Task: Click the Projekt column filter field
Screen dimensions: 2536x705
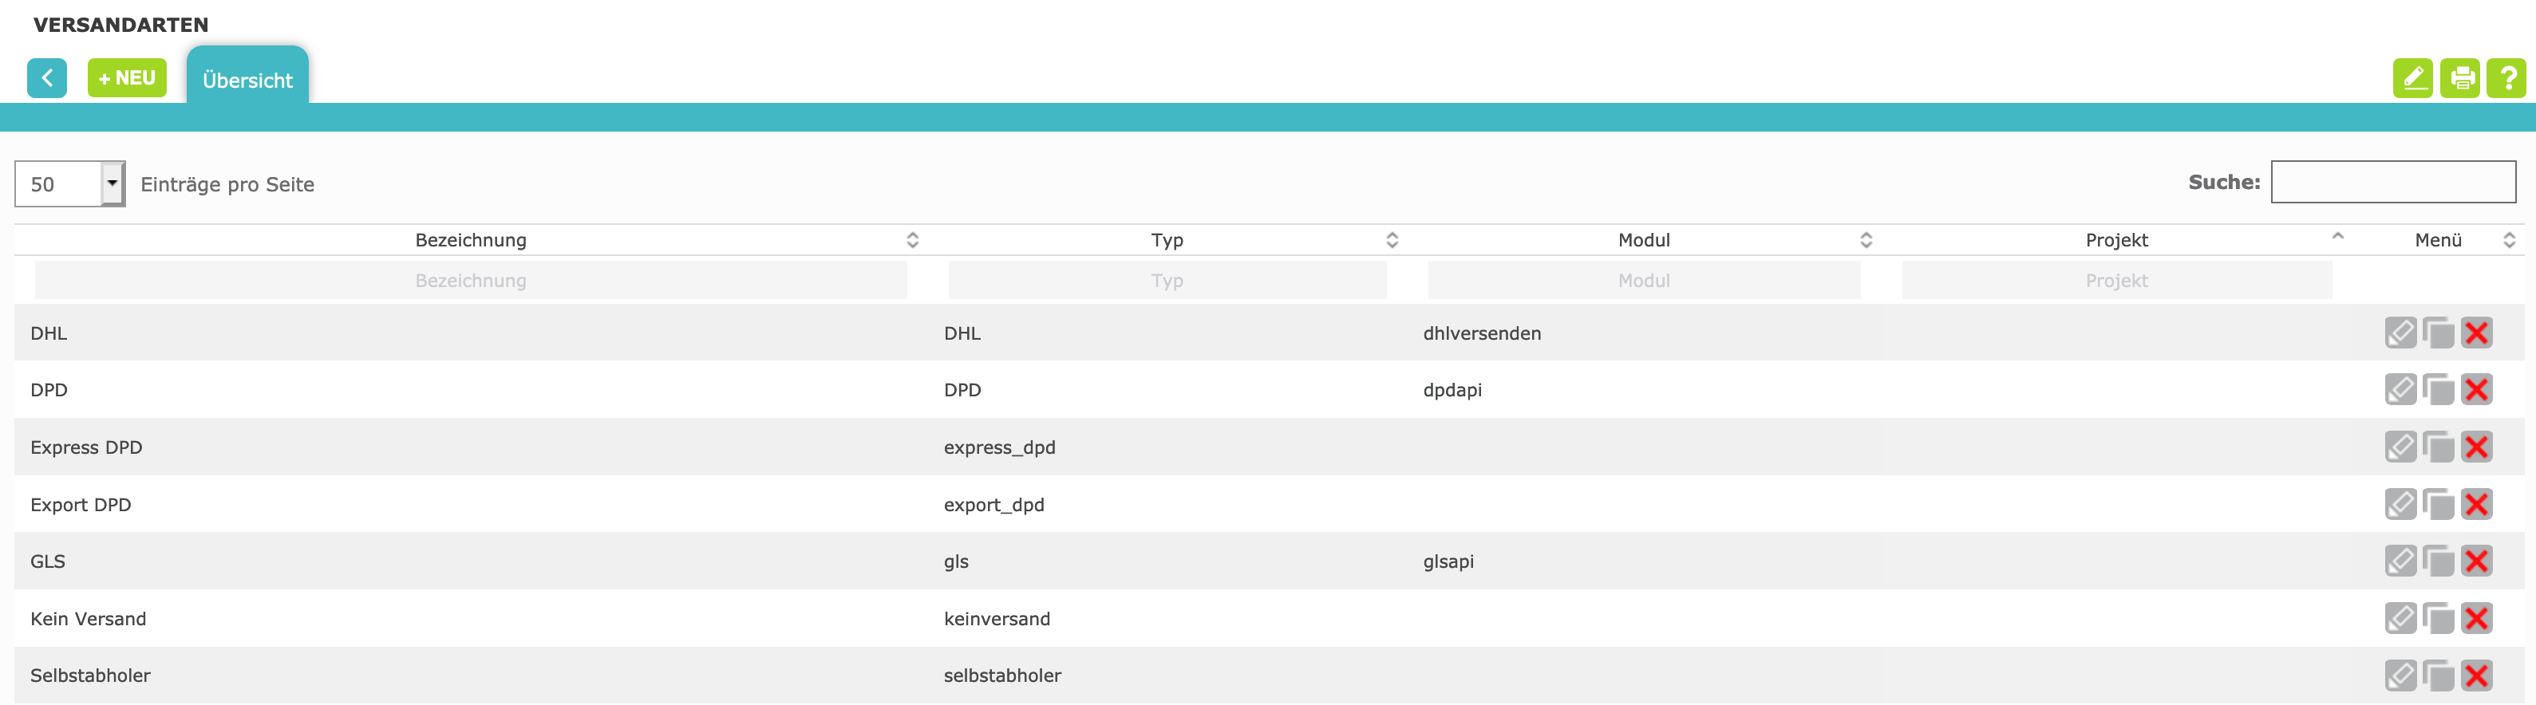Action: pyautogui.click(x=2115, y=280)
